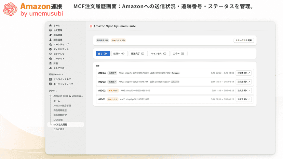Click the Home icon in sidebar
This screenshot has width=283, height=159.
tap(50, 26)
